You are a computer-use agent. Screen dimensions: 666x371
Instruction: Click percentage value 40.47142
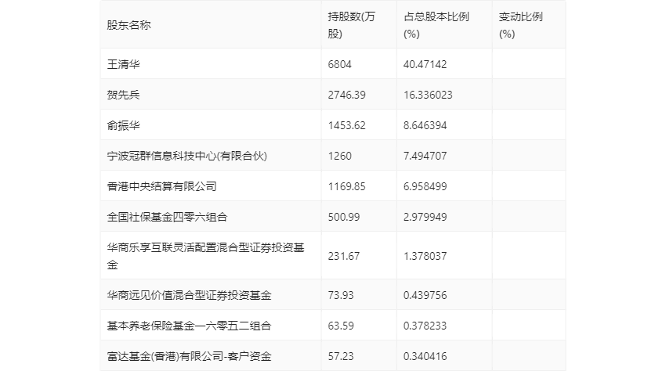pyautogui.click(x=425, y=64)
